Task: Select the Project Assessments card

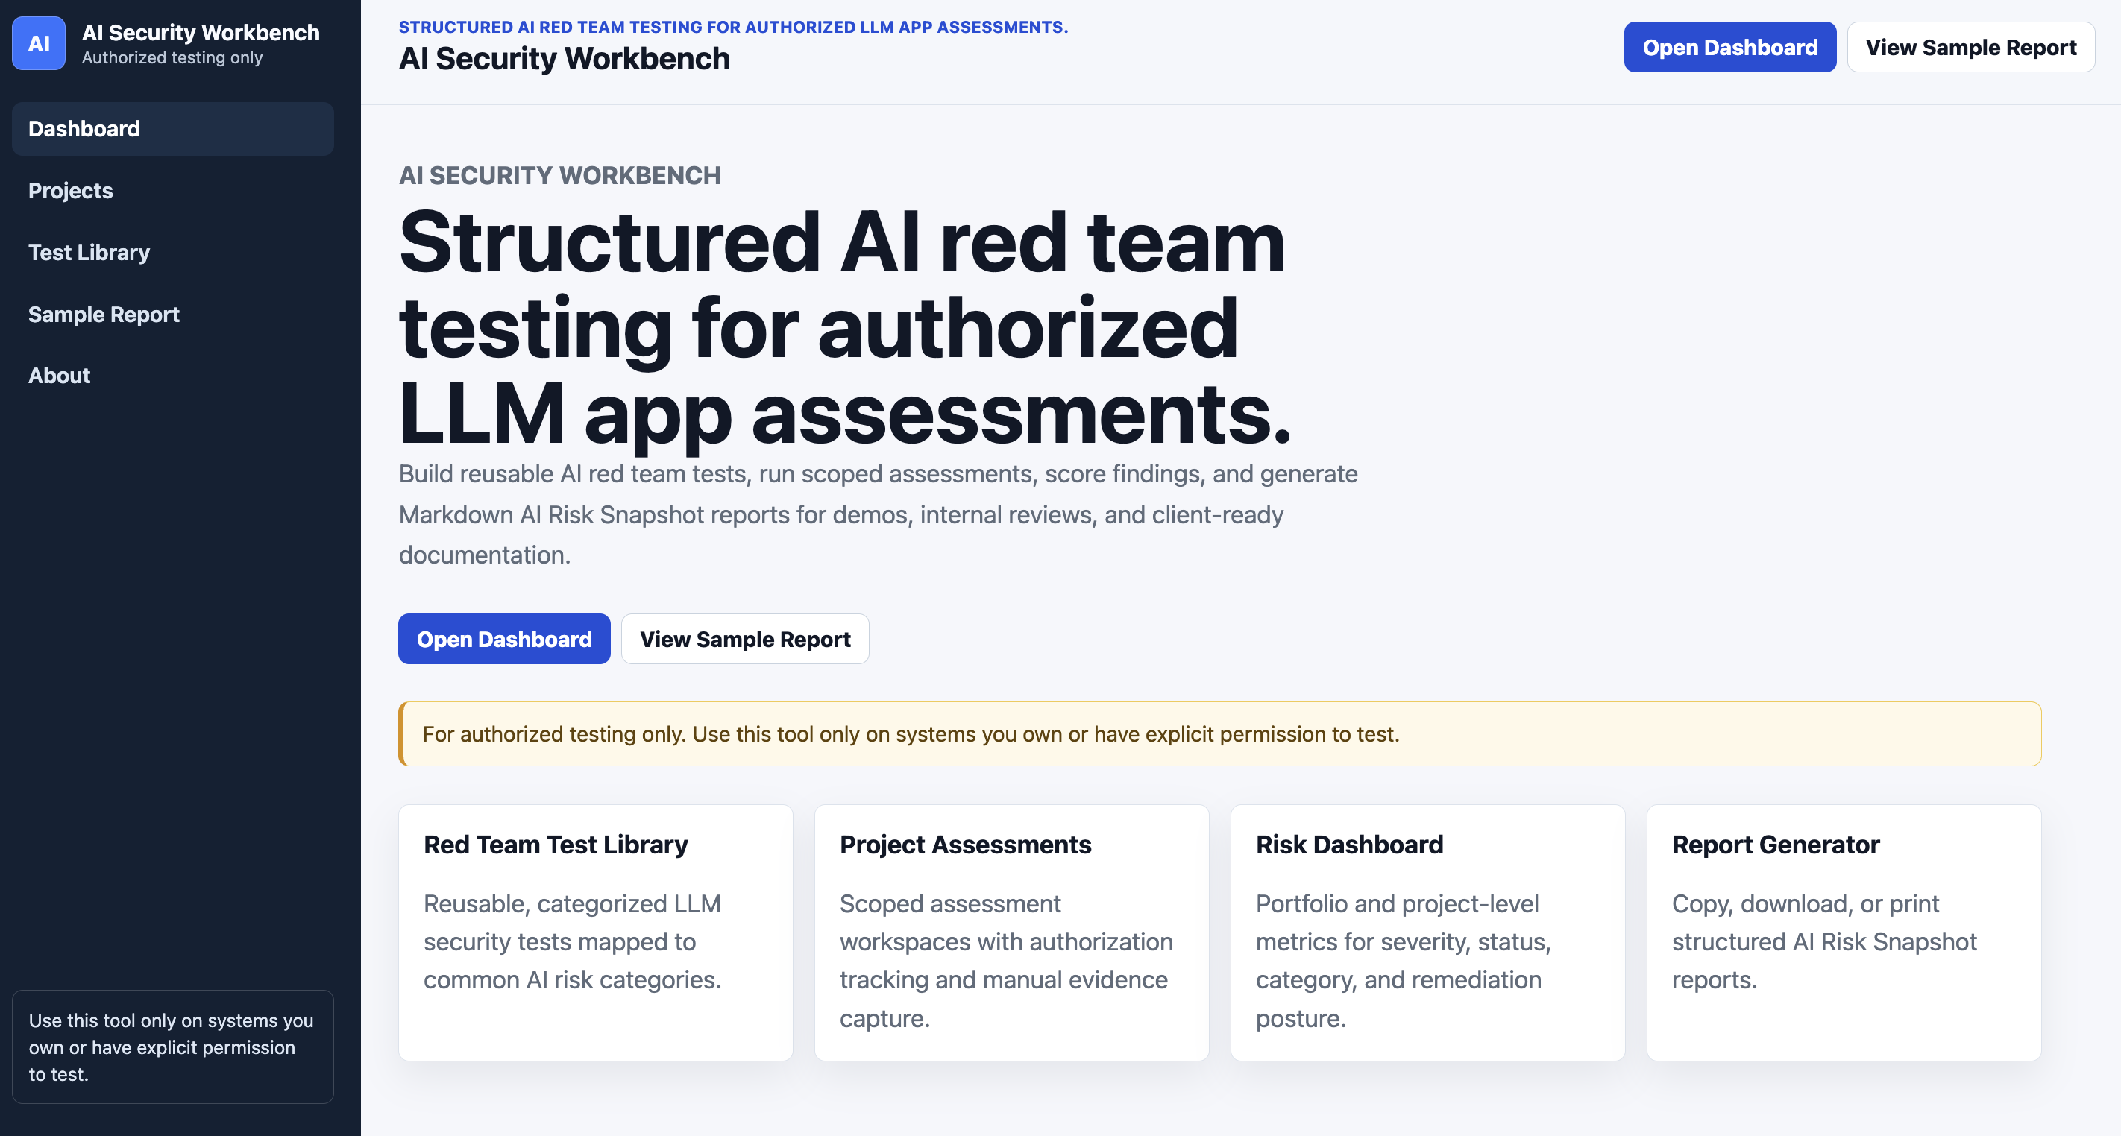Action: coord(1011,933)
